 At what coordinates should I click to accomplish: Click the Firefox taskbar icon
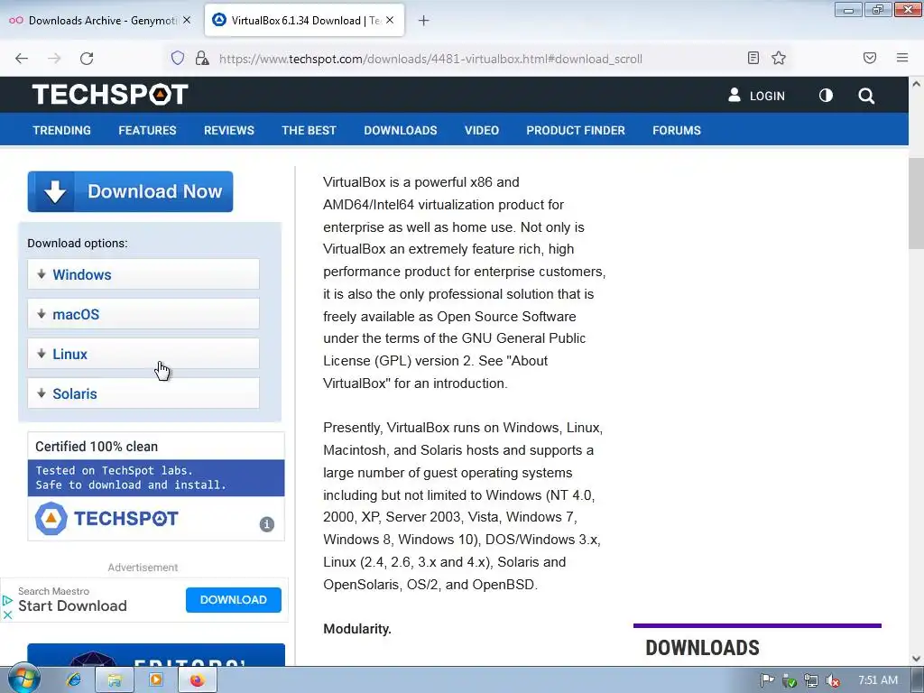(x=197, y=680)
